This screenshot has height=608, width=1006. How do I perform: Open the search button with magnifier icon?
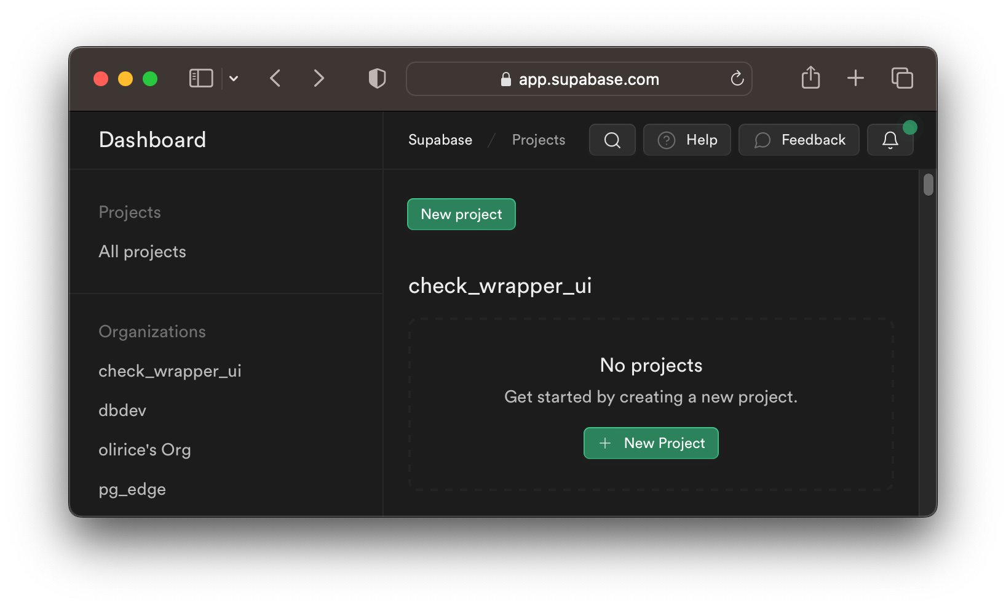[612, 140]
